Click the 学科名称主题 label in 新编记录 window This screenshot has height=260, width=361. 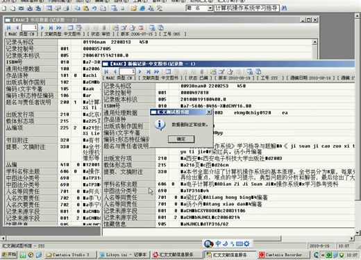pos(120,184)
